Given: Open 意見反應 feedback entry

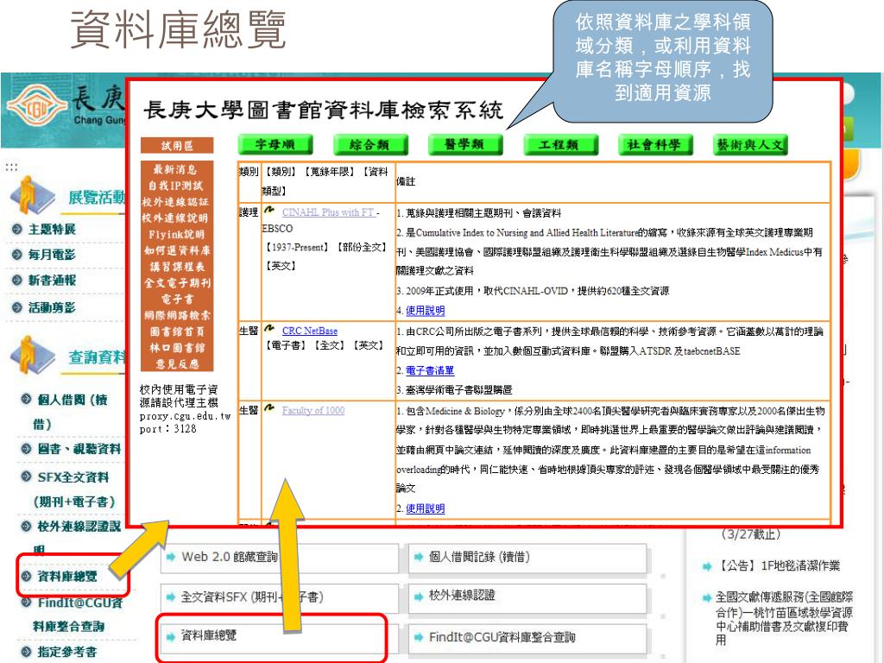Looking at the screenshot, I should 177,364.
